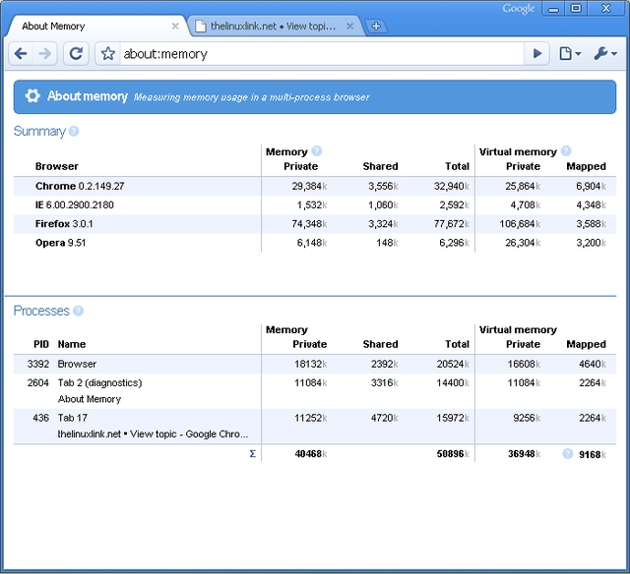Click the Google logo in the title bar

coord(519,9)
